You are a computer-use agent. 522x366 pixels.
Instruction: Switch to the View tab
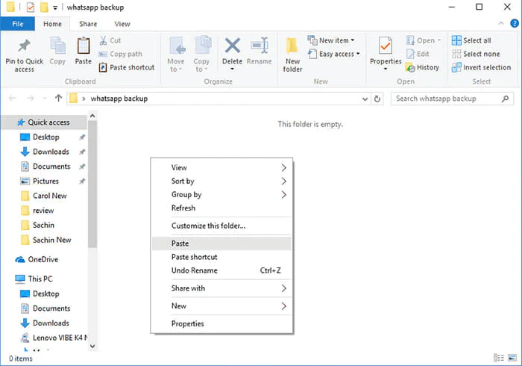[122, 24]
